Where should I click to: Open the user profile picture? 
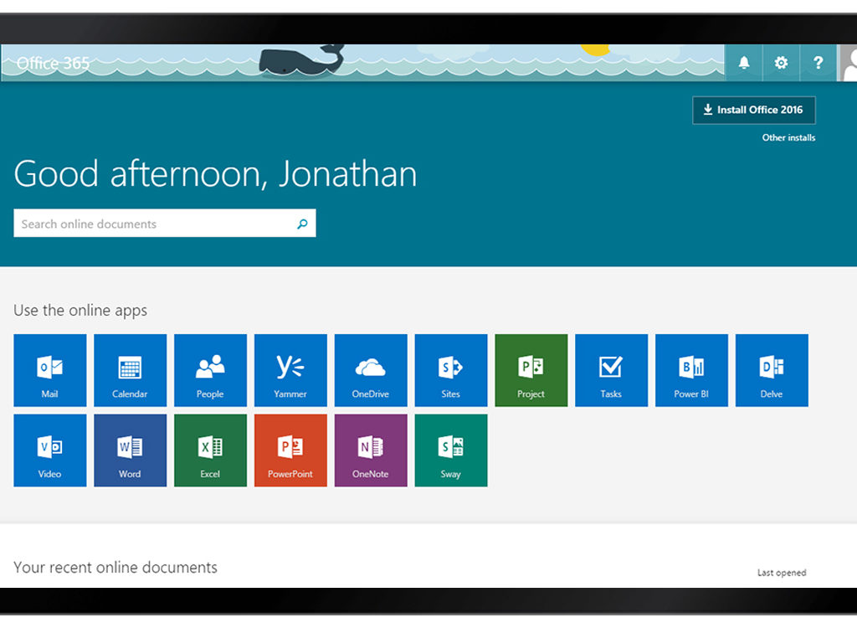point(848,63)
